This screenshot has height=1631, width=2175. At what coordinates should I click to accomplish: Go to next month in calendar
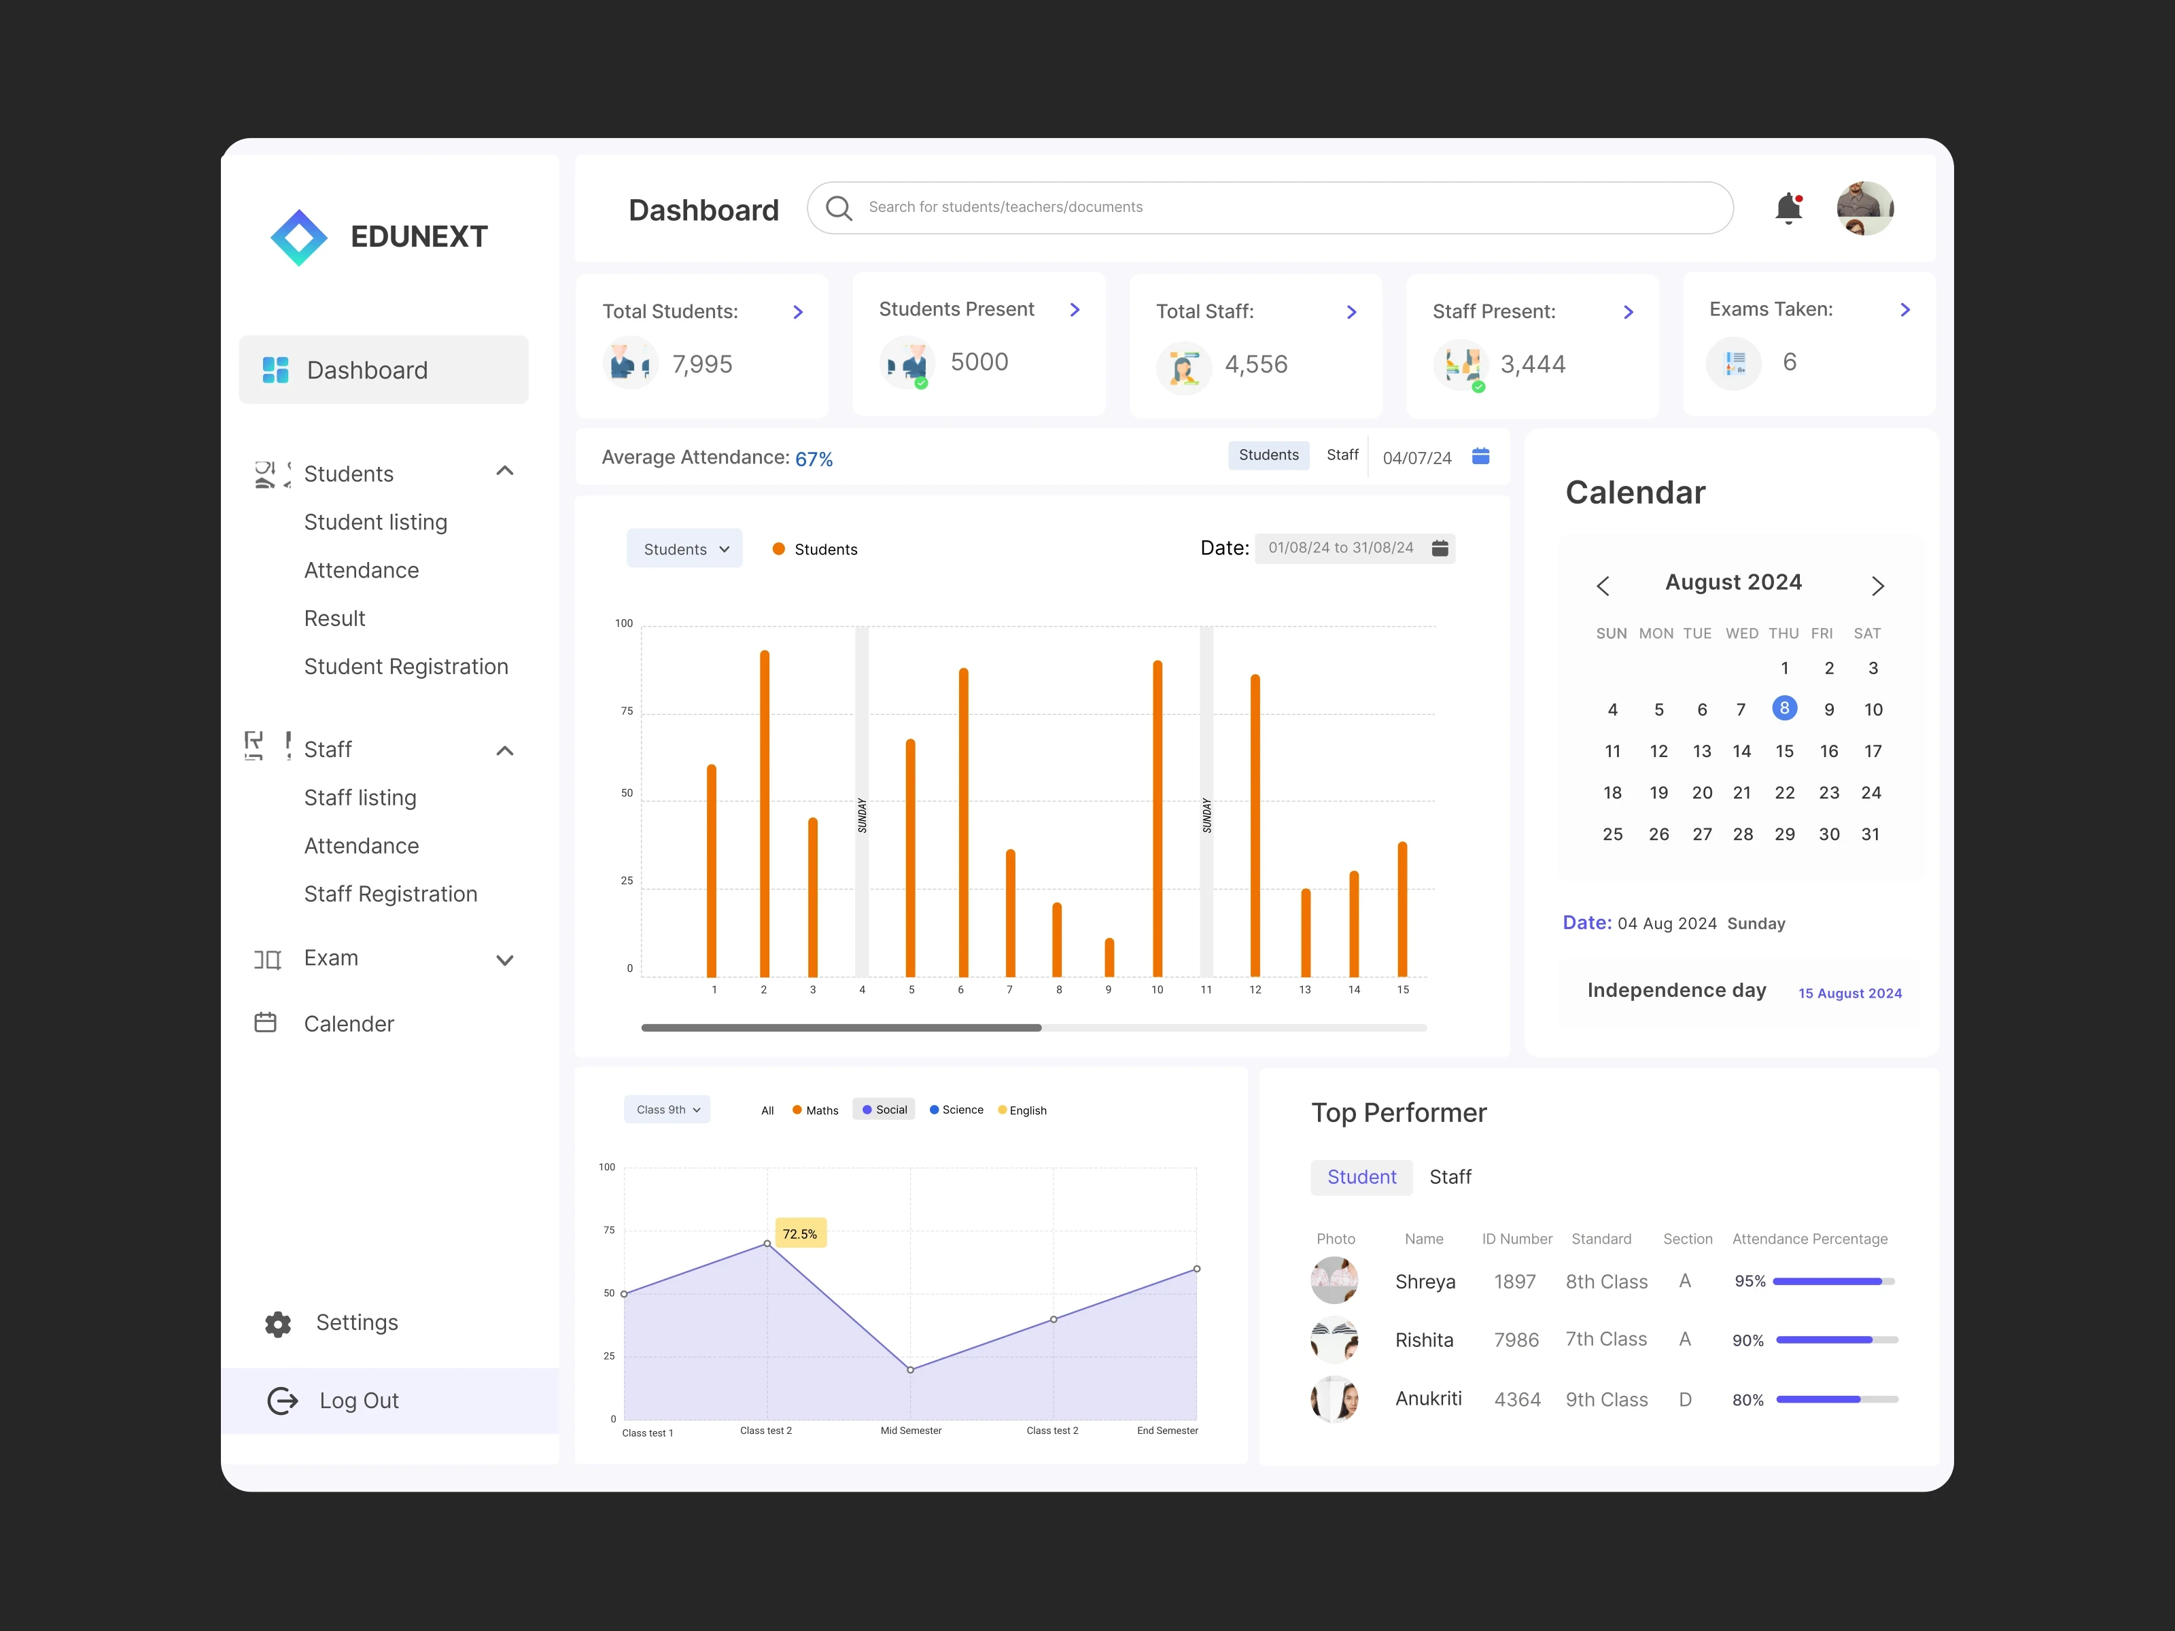click(1877, 586)
